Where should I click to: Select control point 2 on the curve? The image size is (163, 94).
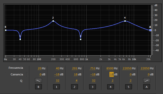[x=53, y=21]
